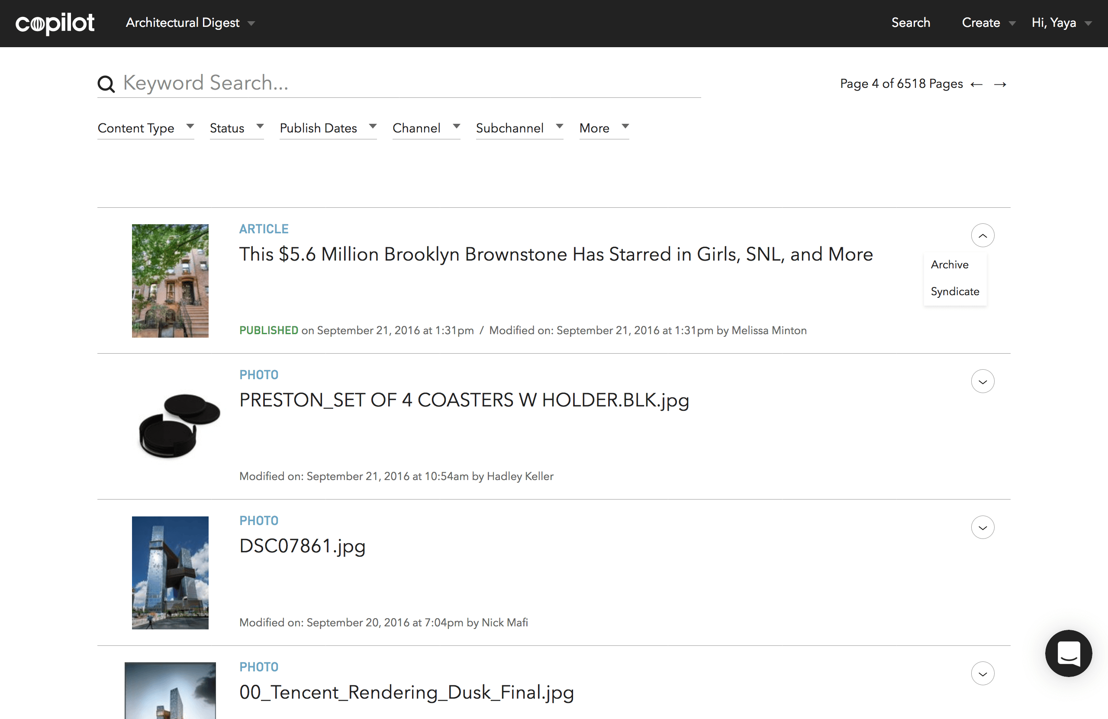Open the Create dropdown menu
Viewport: 1108px width, 719px height.
989,23
